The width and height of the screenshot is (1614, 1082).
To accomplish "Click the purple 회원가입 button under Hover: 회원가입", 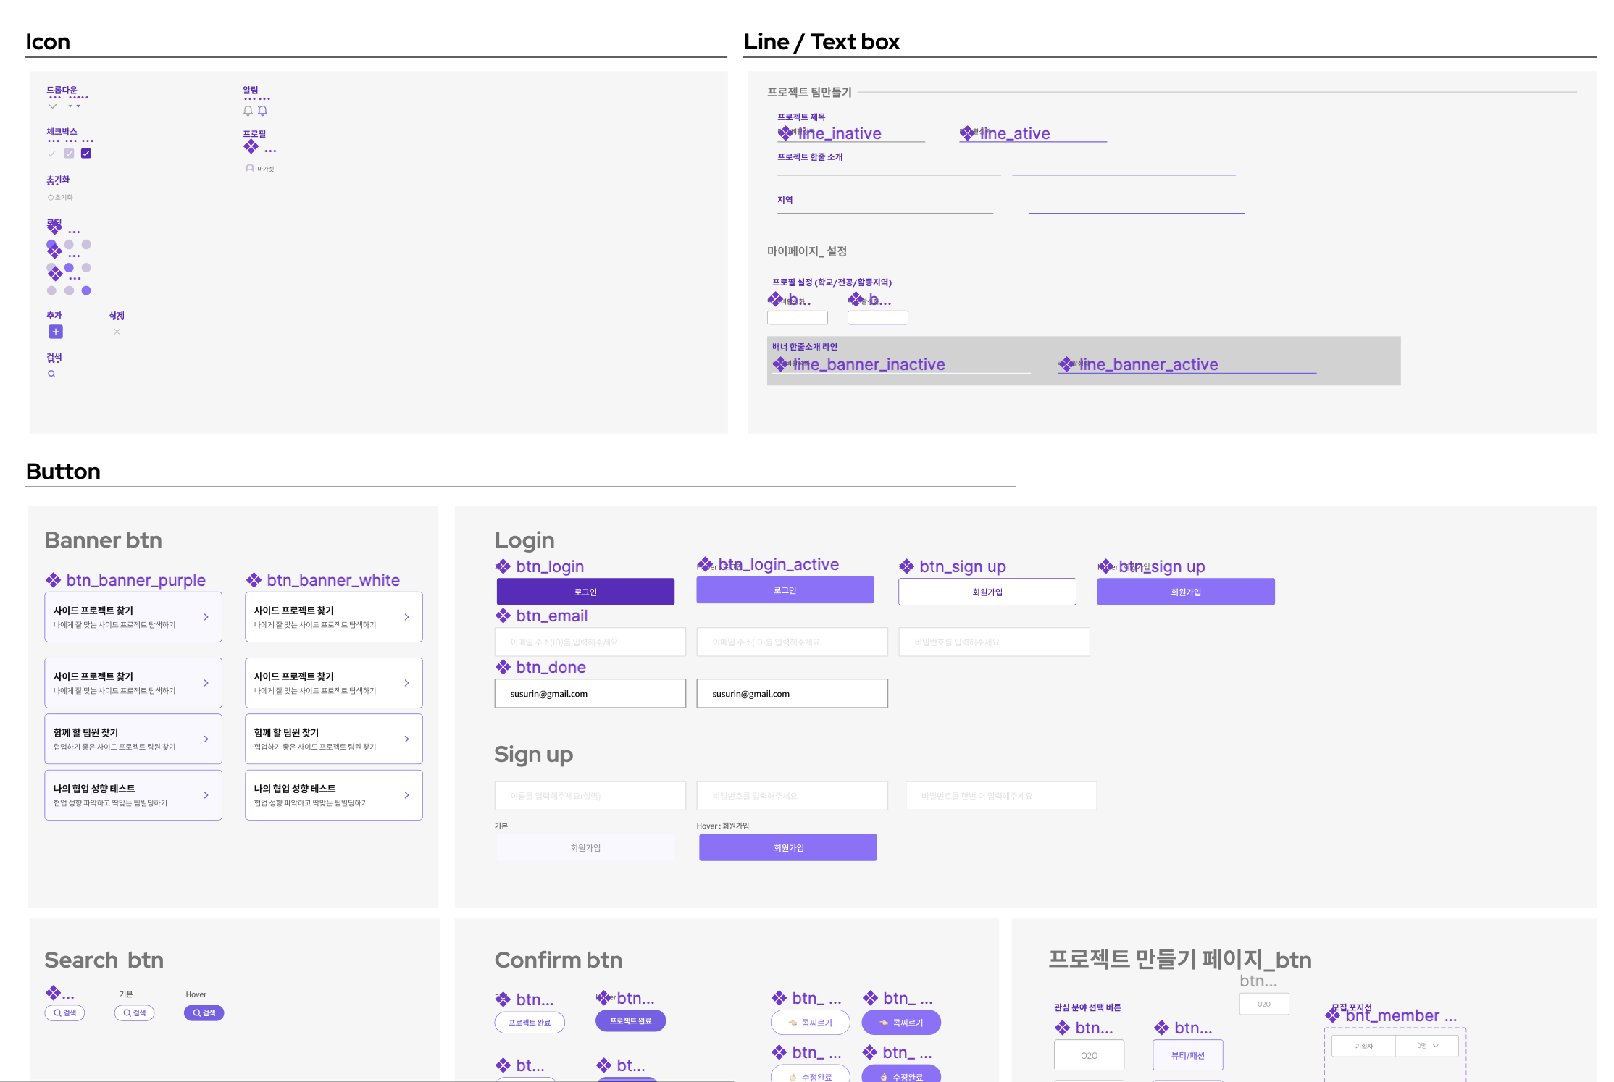I will [x=788, y=847].
